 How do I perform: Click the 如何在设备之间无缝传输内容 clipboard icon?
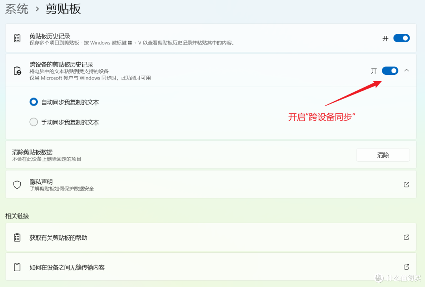(17, 267)
